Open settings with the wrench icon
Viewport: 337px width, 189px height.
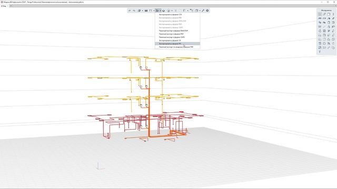pyautogui.click(x=203, y=10)
